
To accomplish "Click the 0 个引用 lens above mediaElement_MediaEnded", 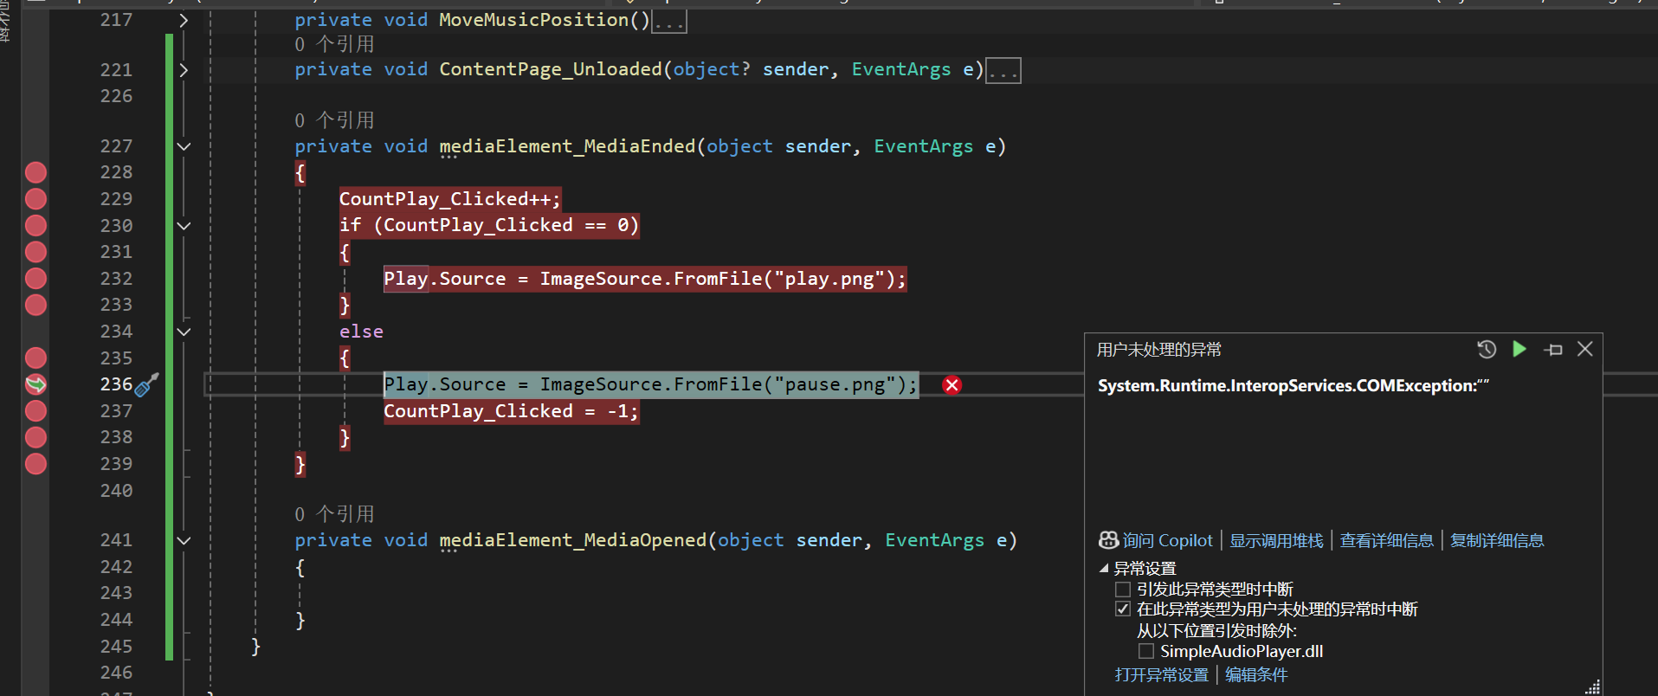I will (x=334, y=120).
